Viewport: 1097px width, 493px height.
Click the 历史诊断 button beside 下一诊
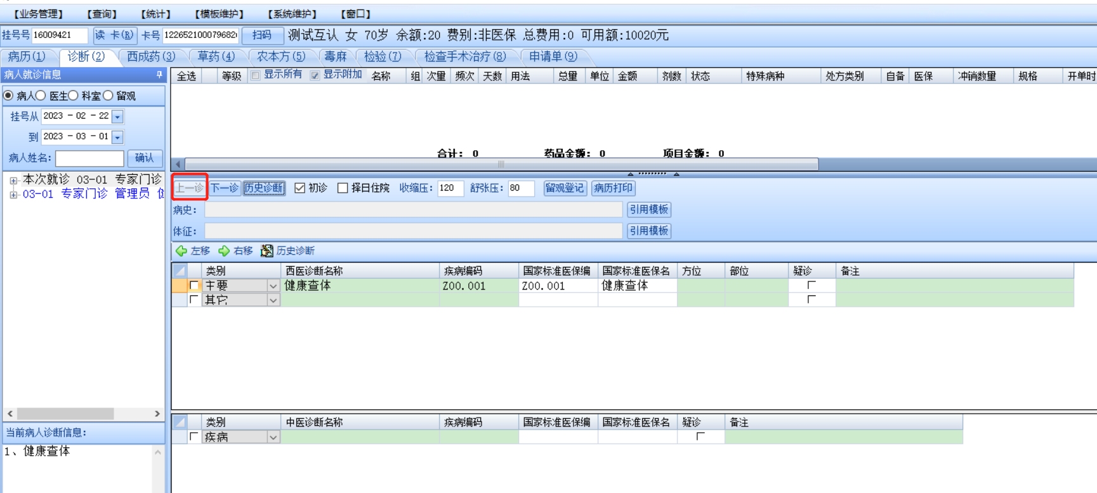(x=264, y=188)
